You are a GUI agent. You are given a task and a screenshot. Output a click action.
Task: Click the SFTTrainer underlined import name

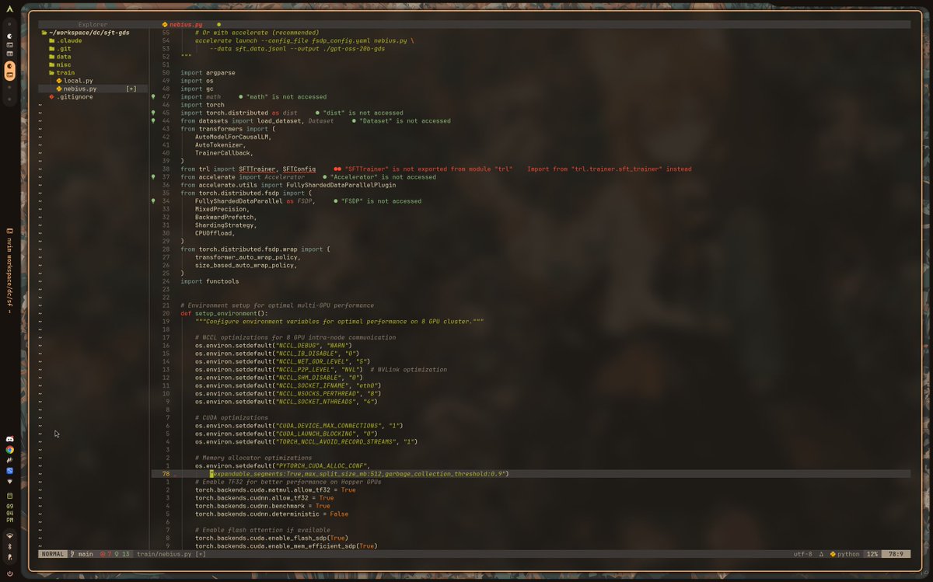(257, 169)
